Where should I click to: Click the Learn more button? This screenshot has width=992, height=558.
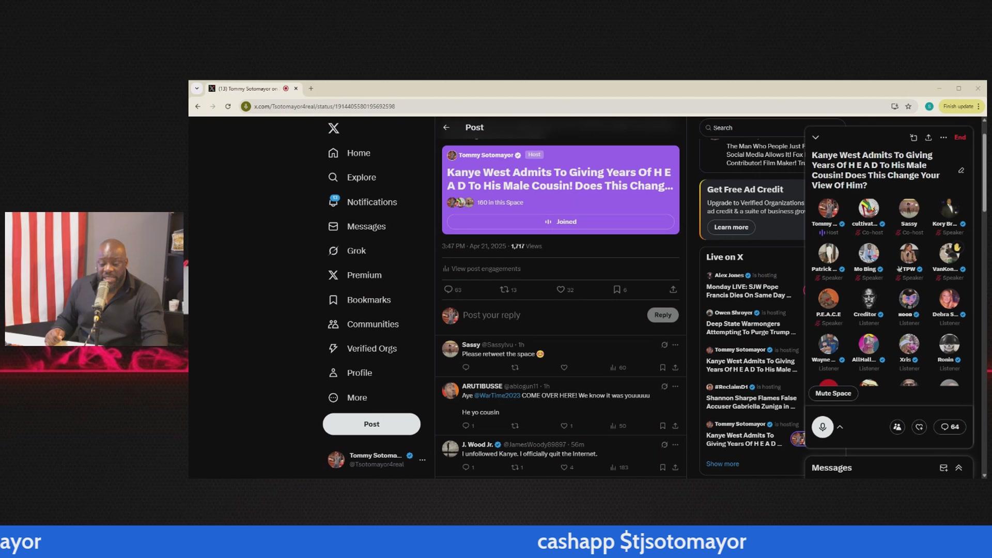click(x=731, y=227)
